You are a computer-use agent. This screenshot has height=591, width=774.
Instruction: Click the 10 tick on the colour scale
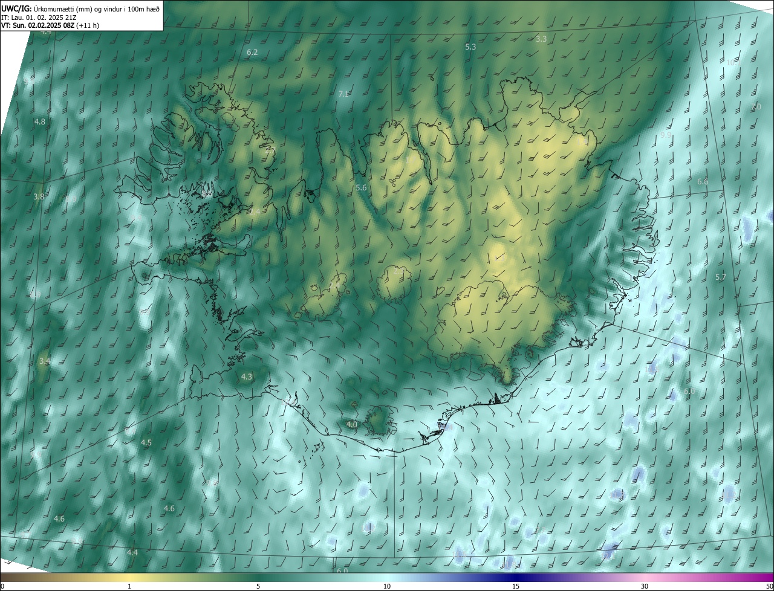pyautogui.click(x=387, y=586)
